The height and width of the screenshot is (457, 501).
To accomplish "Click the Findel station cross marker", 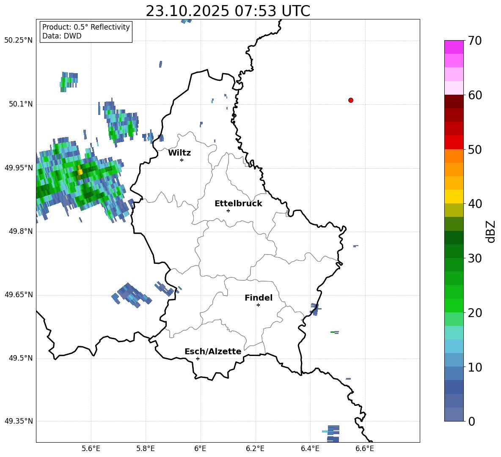I will point(258,305).
